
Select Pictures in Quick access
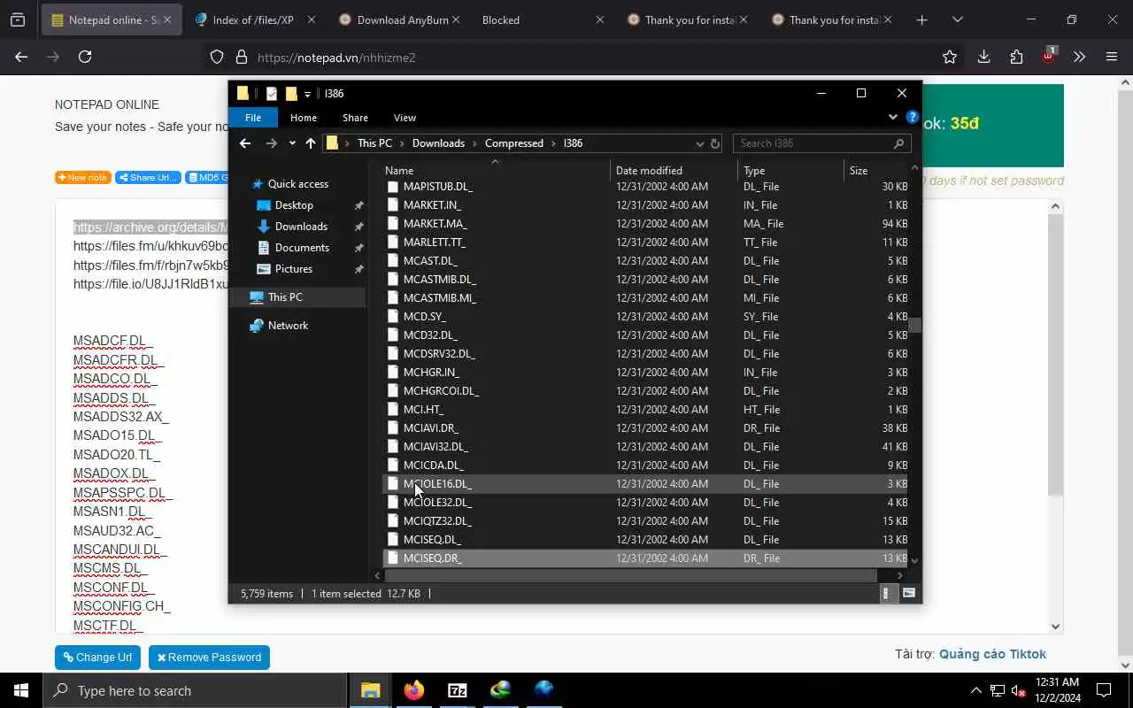click(x=293, y=269)
